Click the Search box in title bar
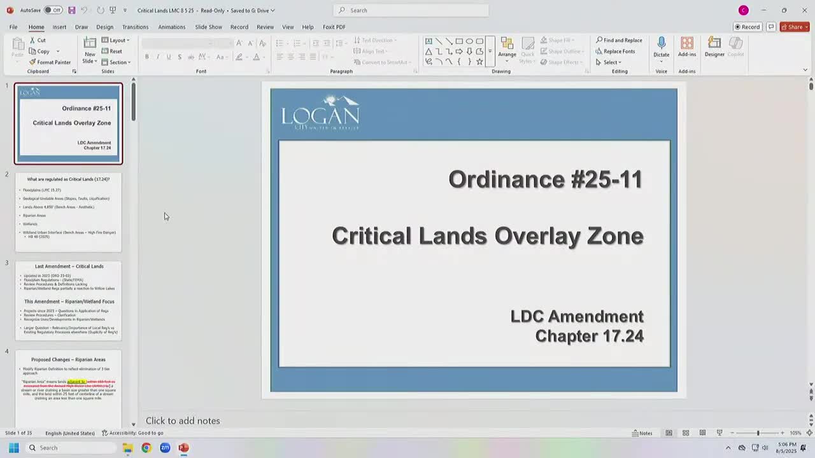Viewport: 815px width, 458px height. coord(411,10)
